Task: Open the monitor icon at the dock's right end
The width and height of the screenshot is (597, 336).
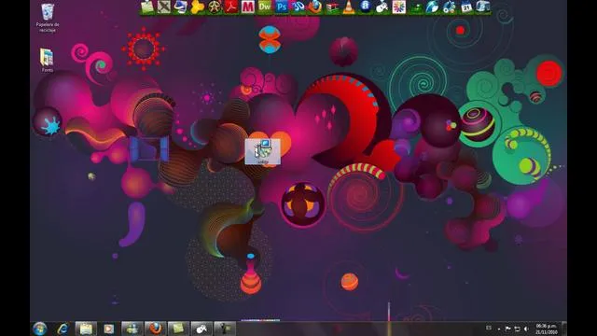Action: [x=483, y=7]
